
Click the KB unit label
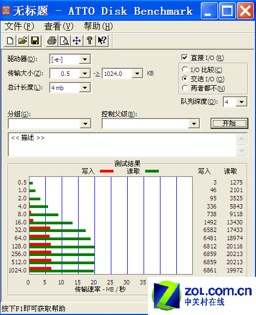tap(150, 73)
